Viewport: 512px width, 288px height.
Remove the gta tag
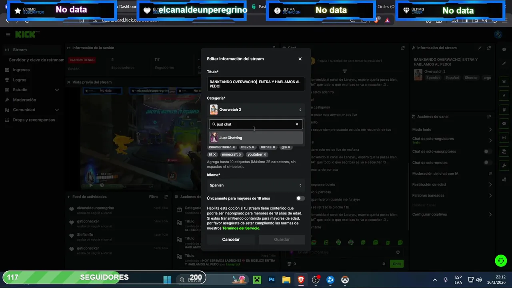click(289, 147)
